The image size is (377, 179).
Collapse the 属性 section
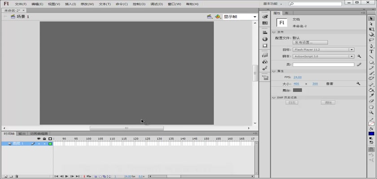pos(274,71)
